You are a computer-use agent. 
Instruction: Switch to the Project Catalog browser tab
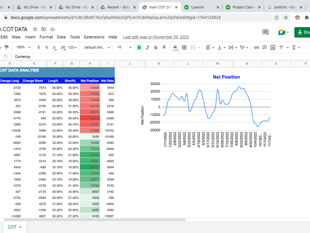pyautogui.click(x=243, y=7)
